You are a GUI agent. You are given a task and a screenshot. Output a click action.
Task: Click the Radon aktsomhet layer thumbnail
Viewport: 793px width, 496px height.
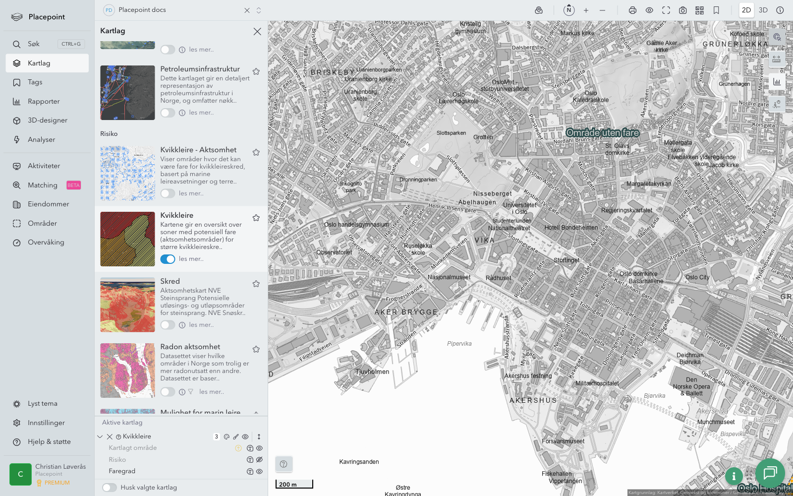[x=127, y=371]
